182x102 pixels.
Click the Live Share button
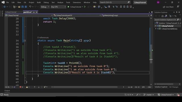coord(168,7)
